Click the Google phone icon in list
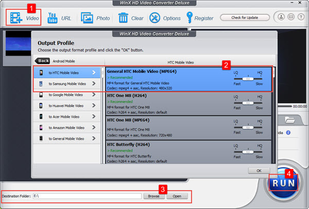Image resolution: width=309 pixels, height=209 pixels. tap(41, 94)
